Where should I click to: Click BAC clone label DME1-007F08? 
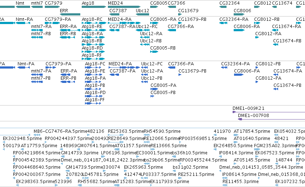254,116
